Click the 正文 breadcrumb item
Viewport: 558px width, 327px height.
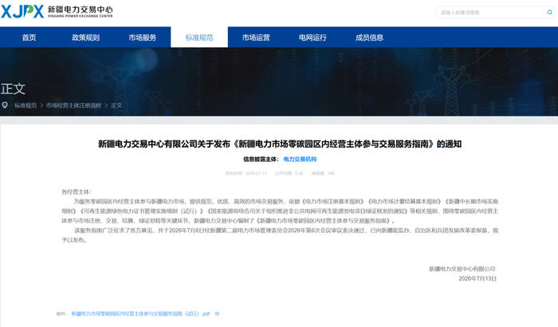116,105
